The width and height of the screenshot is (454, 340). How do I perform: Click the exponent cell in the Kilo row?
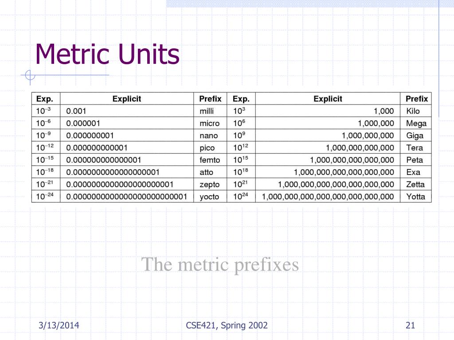pyautogui.click(x=241, y=111)
